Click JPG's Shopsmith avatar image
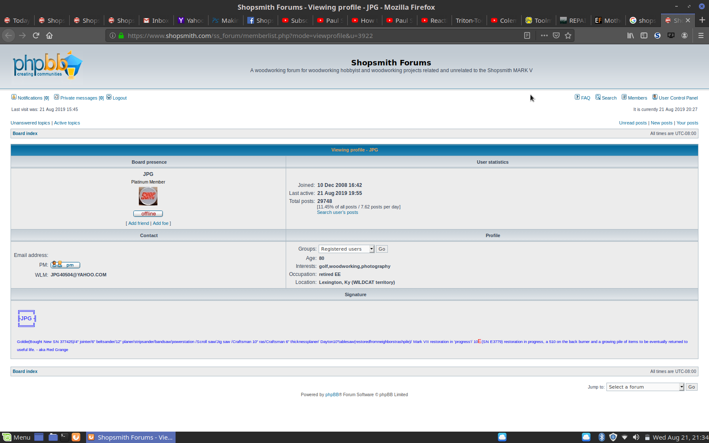709x443 pixels. [x=148, y=196]
